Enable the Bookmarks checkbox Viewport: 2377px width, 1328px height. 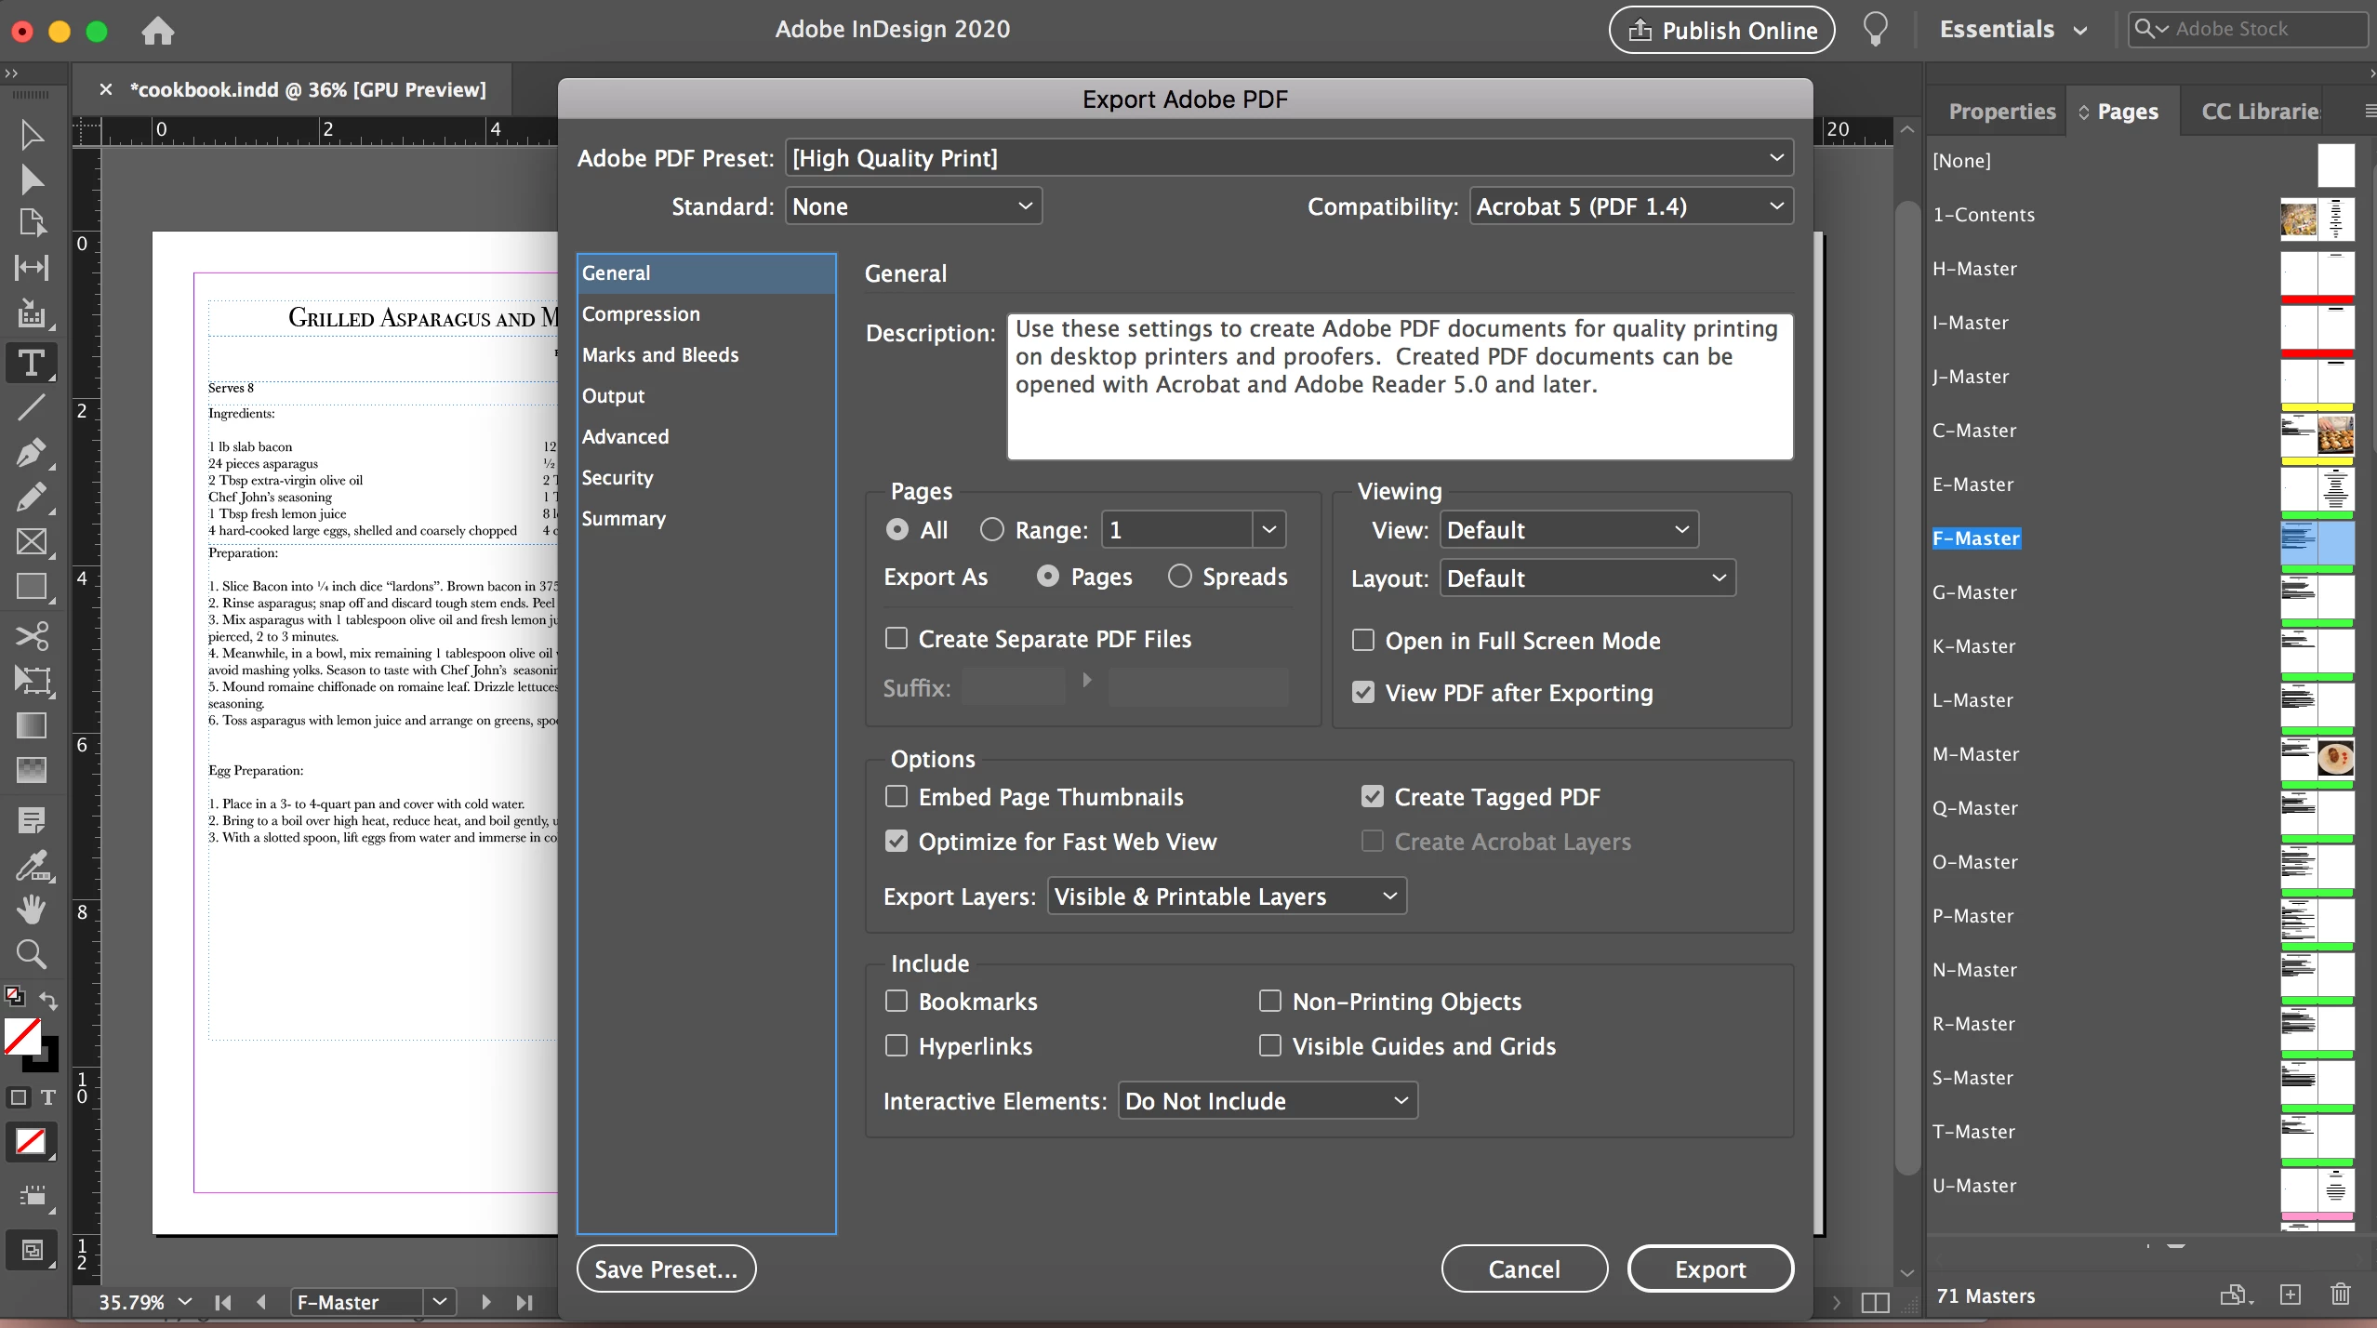[x=896, y=1001]
